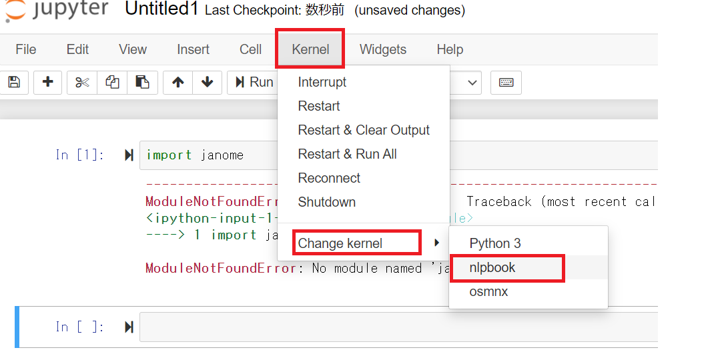Save notebook with the floppy disk icon
The height and width of the screenshot is (360, 706).
15,83
